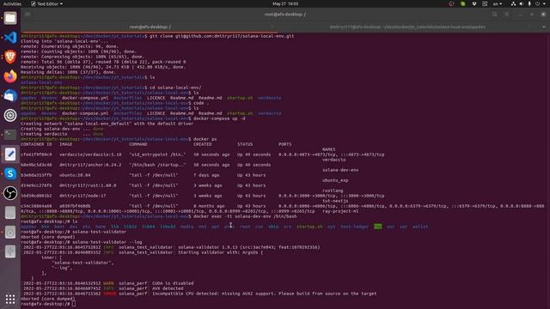Screen dimensions: 550x309
Task: Click 'wallet' in the ls output
Action: click(420, 227)
